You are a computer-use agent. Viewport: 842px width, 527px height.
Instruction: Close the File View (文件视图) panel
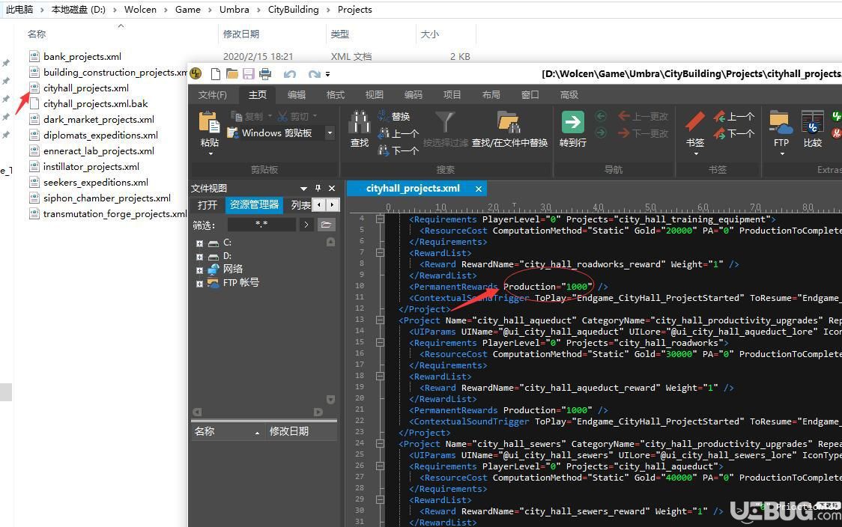click(x=332, y=188)
